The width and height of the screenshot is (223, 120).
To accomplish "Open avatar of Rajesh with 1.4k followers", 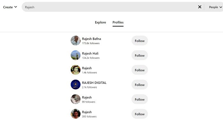I will click(x=76, y=70).
